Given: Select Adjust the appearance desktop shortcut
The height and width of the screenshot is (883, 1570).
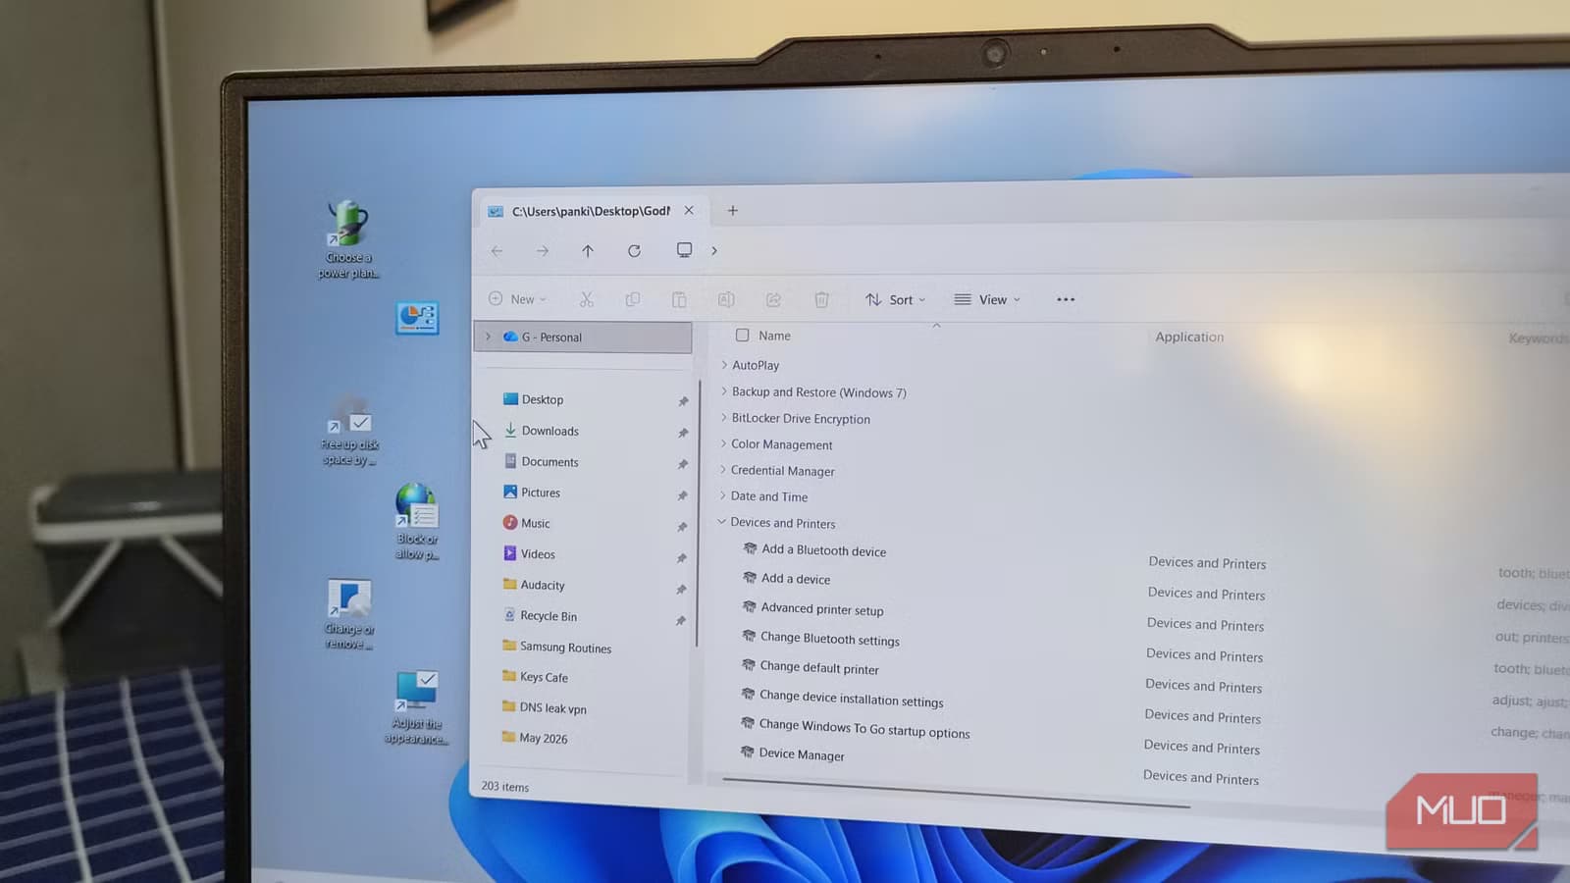Looking at the screenshot, I should [416, 707].
